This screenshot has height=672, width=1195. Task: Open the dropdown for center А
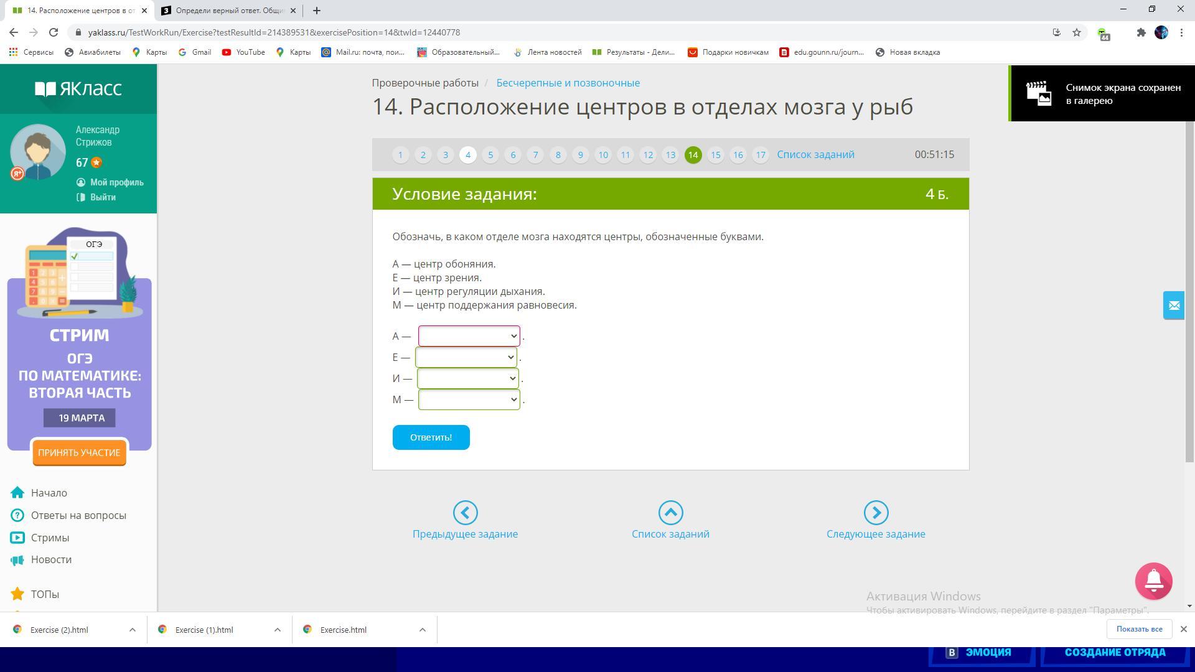[469, 336]
